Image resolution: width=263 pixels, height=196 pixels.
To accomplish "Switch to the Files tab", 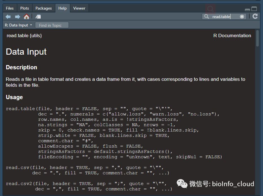I will pos(10,8).
